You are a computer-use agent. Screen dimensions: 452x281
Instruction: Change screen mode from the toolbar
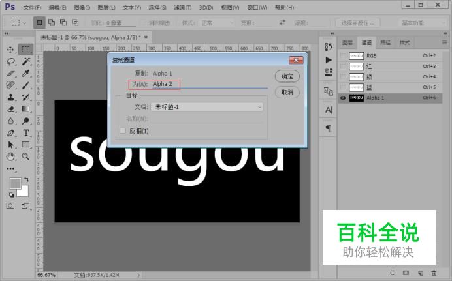point(25,205)
